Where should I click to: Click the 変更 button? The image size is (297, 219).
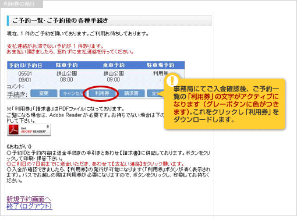pos(44,93)
